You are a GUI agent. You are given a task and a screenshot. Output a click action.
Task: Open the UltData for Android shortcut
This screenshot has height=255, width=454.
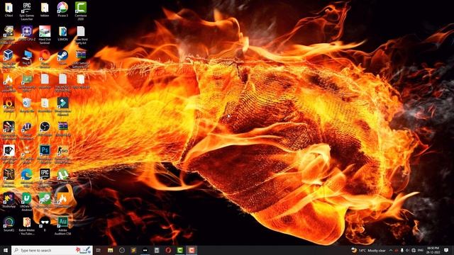click(27, 202)
